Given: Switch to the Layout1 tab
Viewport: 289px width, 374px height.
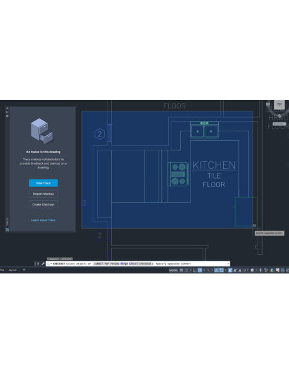Looking at the screenshot, I should pos(13,270).
